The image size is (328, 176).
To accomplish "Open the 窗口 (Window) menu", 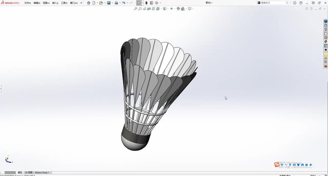I will [x=74, y=3].
